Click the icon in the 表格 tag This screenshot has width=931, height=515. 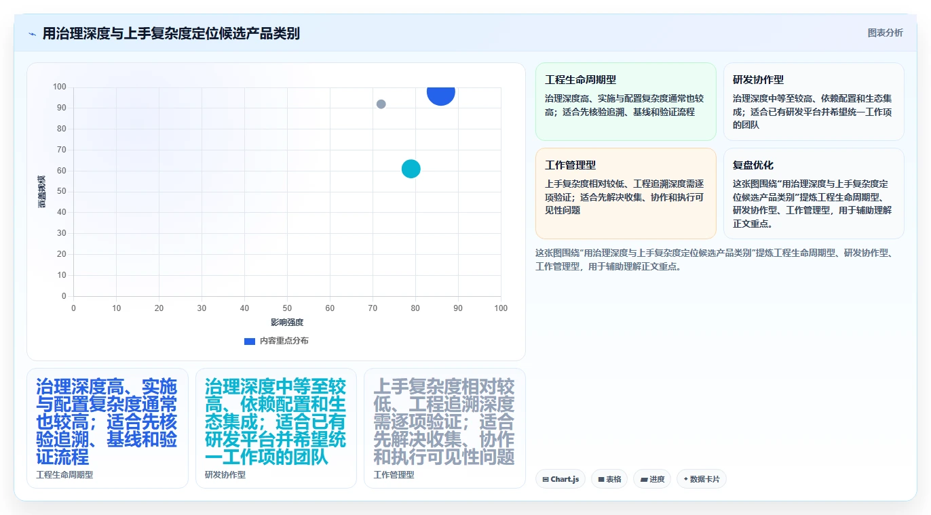click(601, 479)
